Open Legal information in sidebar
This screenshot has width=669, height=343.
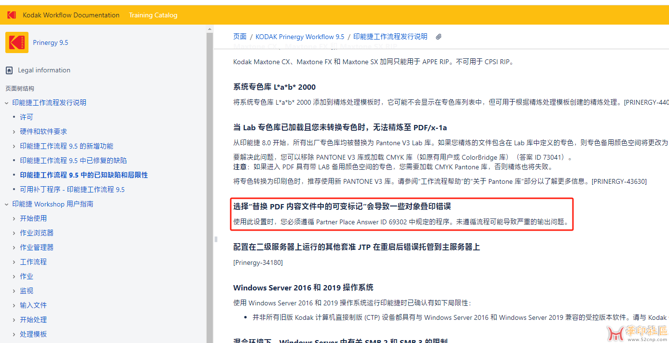tap(44, 70)
